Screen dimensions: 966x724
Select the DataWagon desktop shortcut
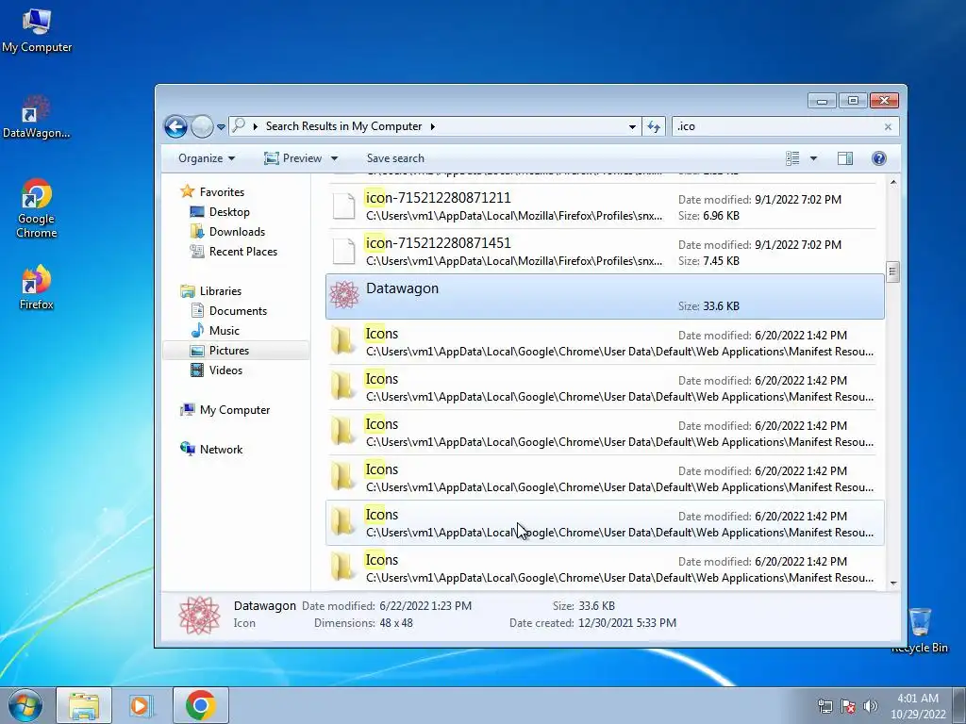[37, 117]
